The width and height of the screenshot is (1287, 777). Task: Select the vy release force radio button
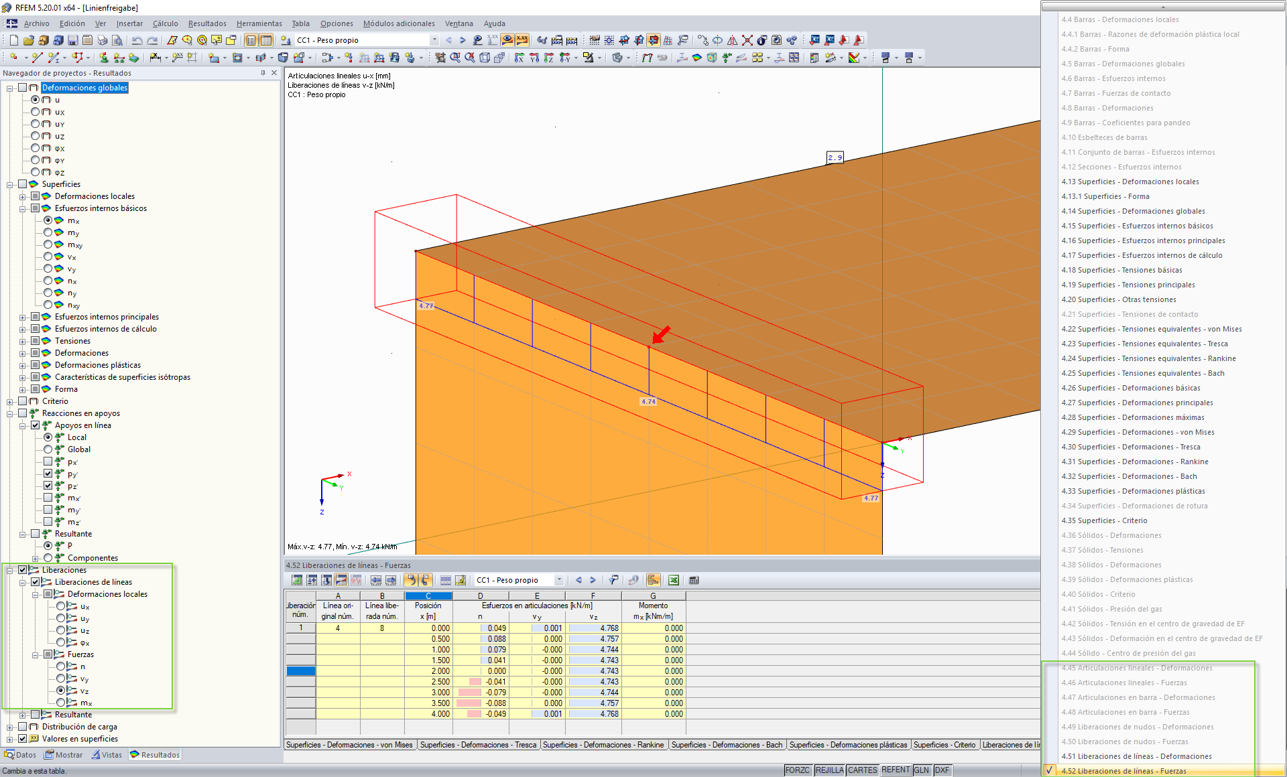tap(61, 679)
